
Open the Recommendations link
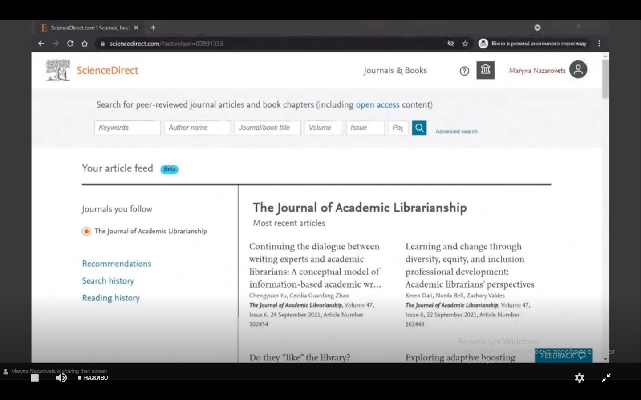click(x=117, y=264)
